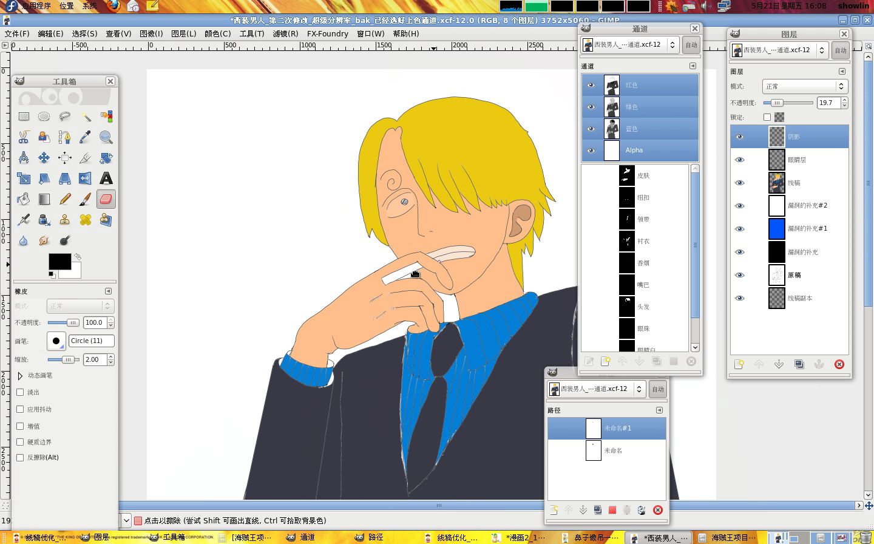Image resolution: width=874 pixels, height=544 pixels.
Task: Select the Crop knife tool
Action: coord(86,158)
